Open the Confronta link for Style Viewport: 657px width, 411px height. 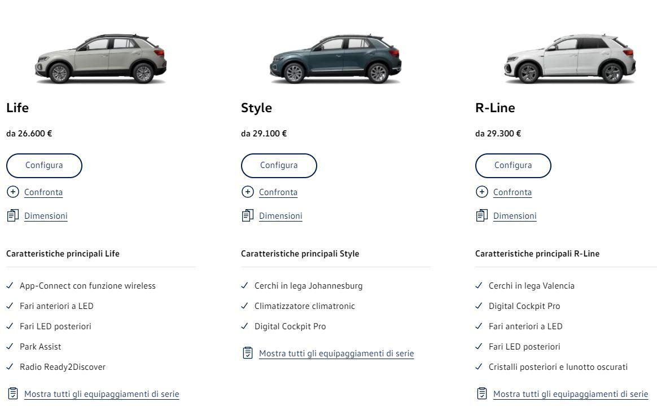point(278,192)
